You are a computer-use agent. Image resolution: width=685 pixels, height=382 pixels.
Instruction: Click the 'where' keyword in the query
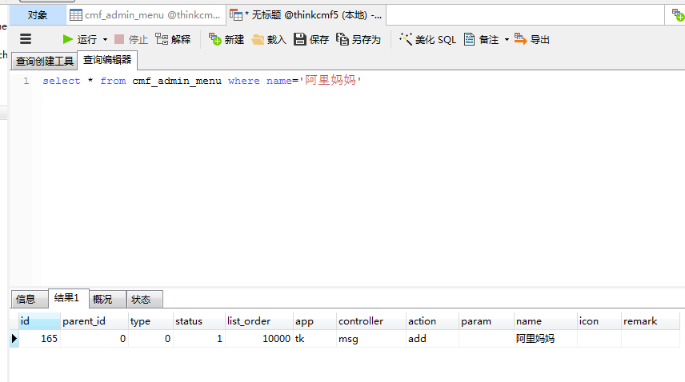pos(244,81)
